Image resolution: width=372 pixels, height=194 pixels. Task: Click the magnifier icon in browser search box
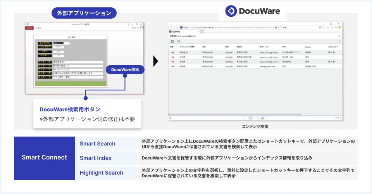tap(320, 28)
